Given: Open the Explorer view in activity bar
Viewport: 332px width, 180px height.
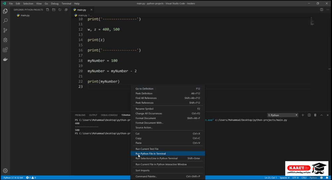Looking at the screenshot, I should click(x=5, y=11).
